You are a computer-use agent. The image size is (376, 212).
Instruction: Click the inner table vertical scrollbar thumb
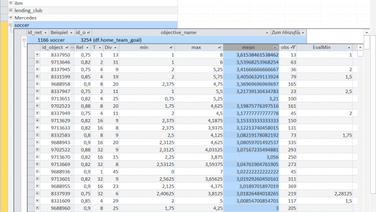(360, 54)
